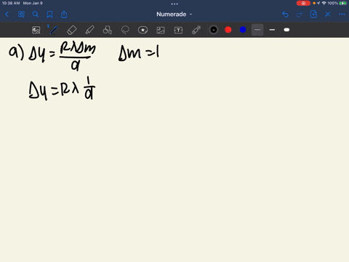Choose the blue pen color
Viewport: 349px width, 262px height.
pyautogui.click(x=243, y=30)
